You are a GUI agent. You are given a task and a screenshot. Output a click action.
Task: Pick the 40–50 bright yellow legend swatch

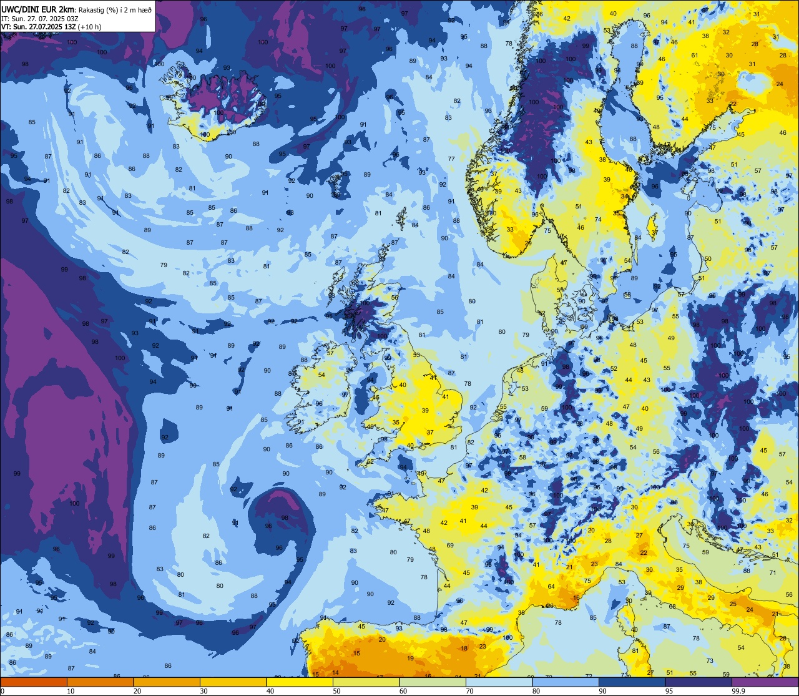click(x=300, y=683)
